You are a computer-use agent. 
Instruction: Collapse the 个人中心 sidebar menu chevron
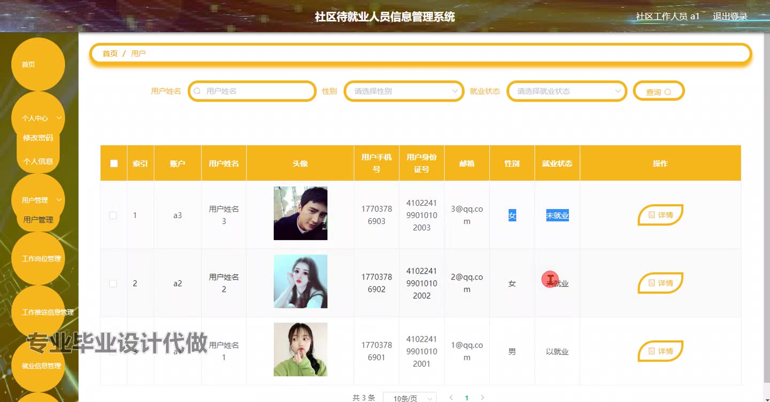click(x=59, y=118)
